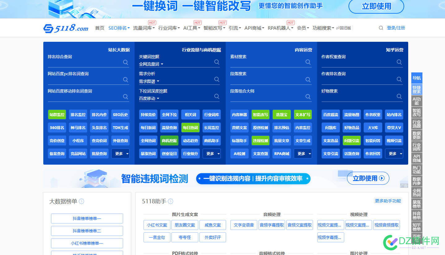Click search icon for 网站百度移动排名词查询
The height and width of the screenshot is (255, 445).
pyautogui.click(x=126, y=97)
